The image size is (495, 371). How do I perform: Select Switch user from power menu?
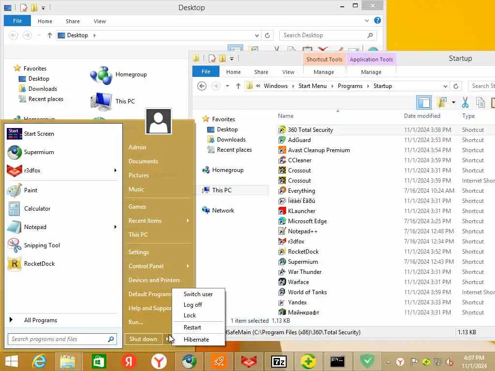tap(198, 294)
